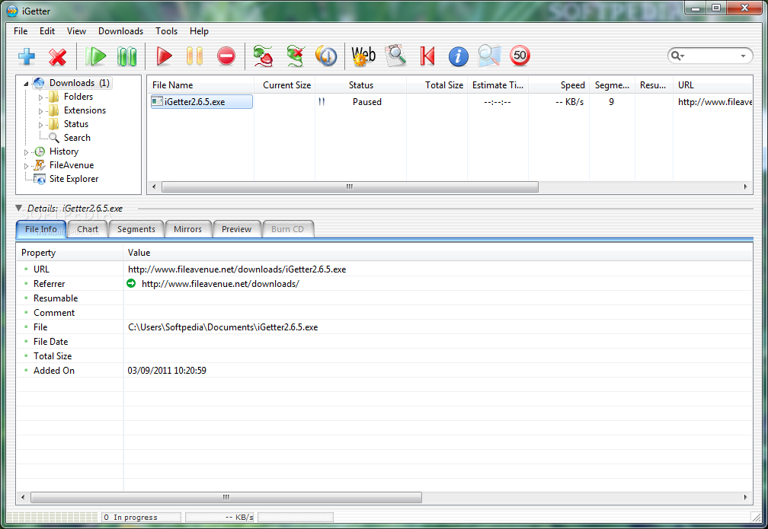Open the Downloads menu

click(120, 31)
